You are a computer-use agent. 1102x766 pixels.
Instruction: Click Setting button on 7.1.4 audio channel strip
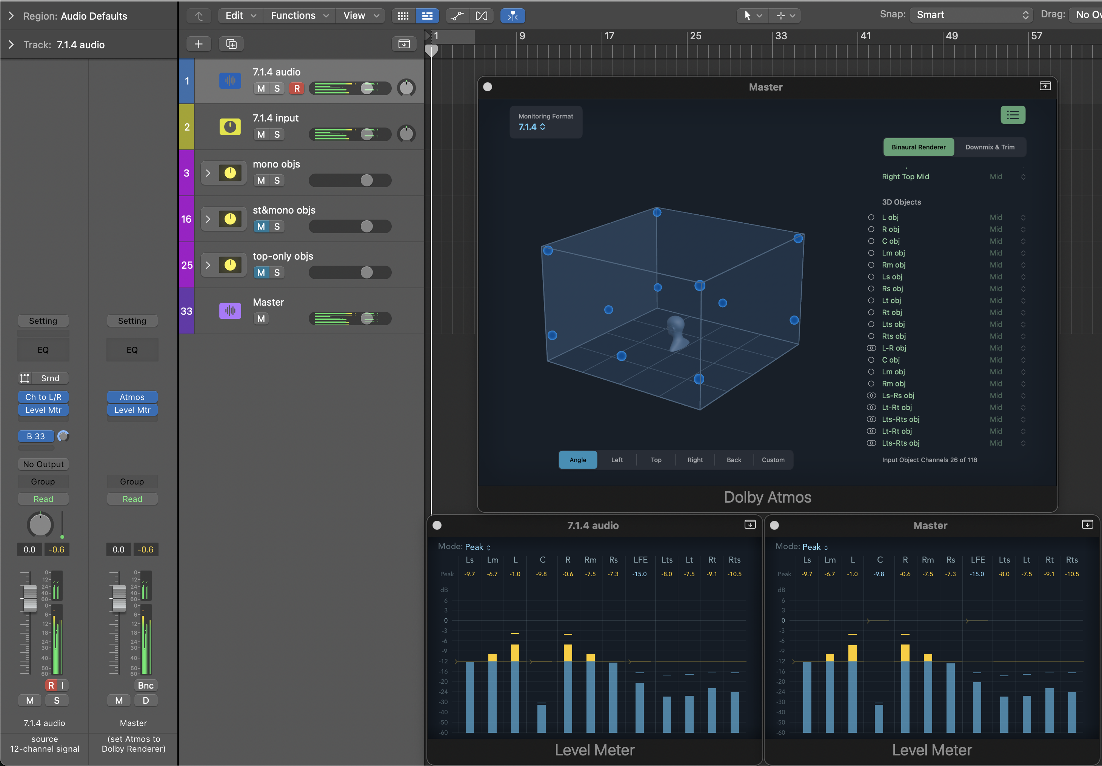(x=43, y=321)
